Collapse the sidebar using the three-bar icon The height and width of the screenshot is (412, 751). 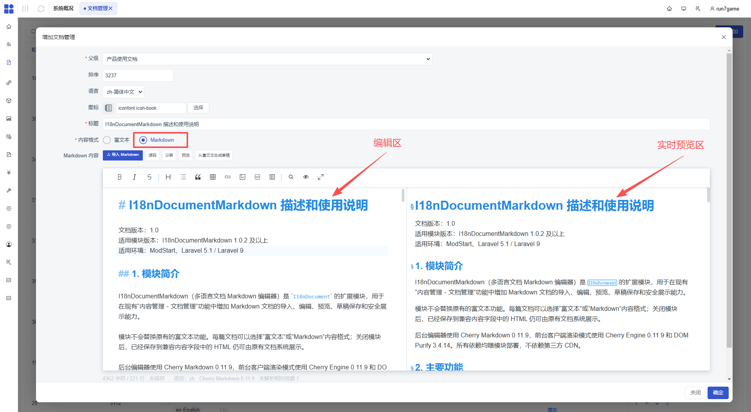[x=25, y=9]
